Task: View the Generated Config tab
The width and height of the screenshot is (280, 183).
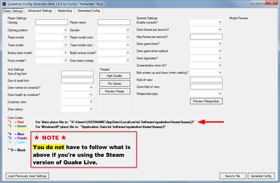Action: tap(88, 11)
